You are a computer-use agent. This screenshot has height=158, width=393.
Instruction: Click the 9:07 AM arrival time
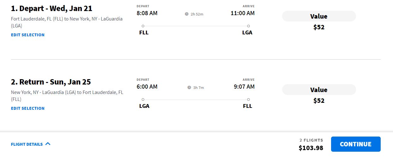244,87
